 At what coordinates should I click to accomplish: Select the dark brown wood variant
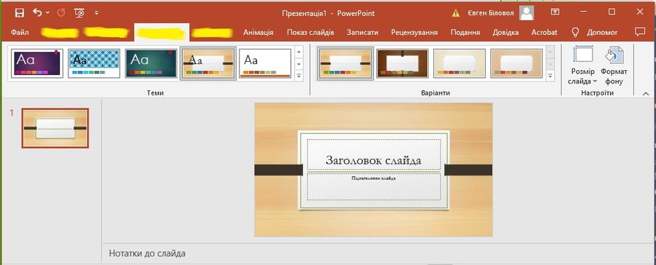pyautogui.click(x=403, y=63)
